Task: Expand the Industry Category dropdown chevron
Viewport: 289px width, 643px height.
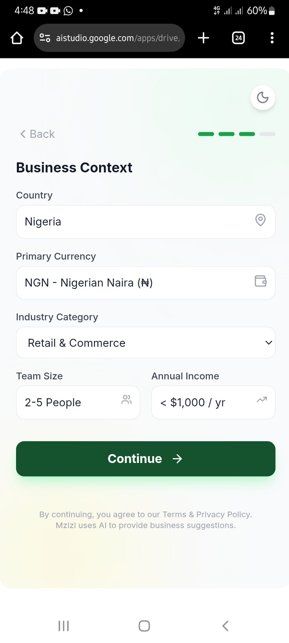Action: (x=269, y=343)
